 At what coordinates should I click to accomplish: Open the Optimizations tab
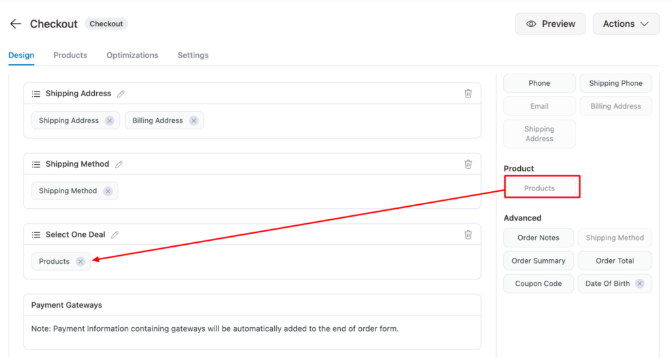132,55
